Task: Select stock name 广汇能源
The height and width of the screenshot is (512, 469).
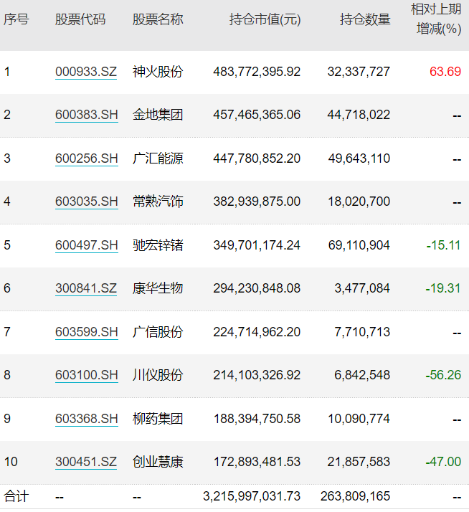Action: [158, 158]
